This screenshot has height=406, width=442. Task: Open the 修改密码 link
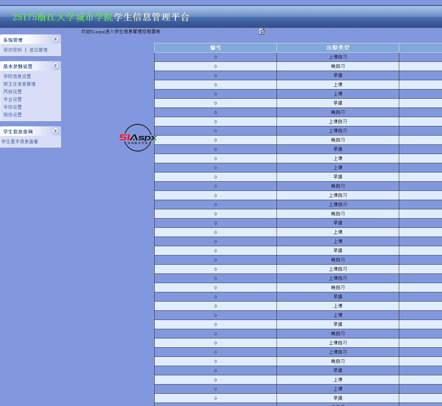click(13, 50)
